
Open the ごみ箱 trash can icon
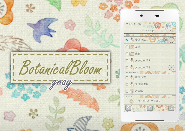(x=132, y=91)
